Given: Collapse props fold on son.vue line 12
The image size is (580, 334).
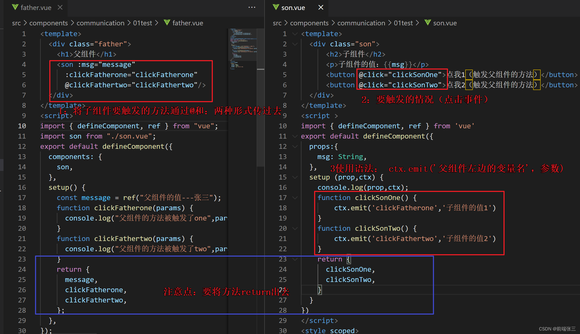Looking at the screenshot, I should click(295, 147).
